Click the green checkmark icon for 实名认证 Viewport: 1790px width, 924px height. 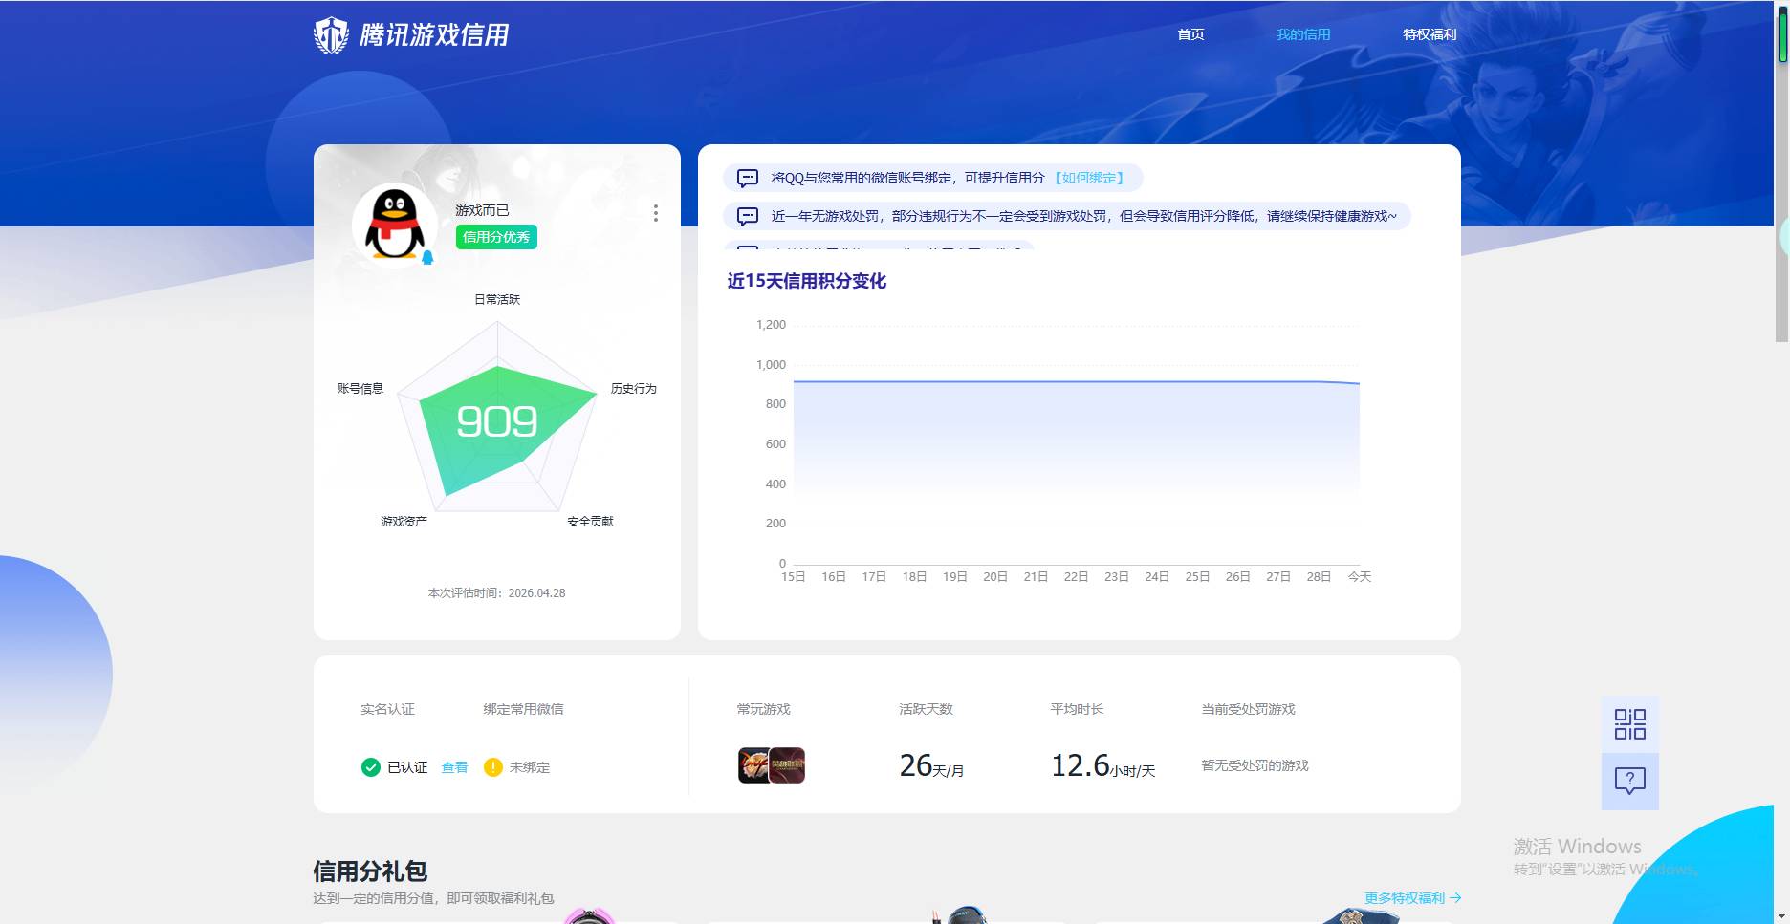pos(370,766)
